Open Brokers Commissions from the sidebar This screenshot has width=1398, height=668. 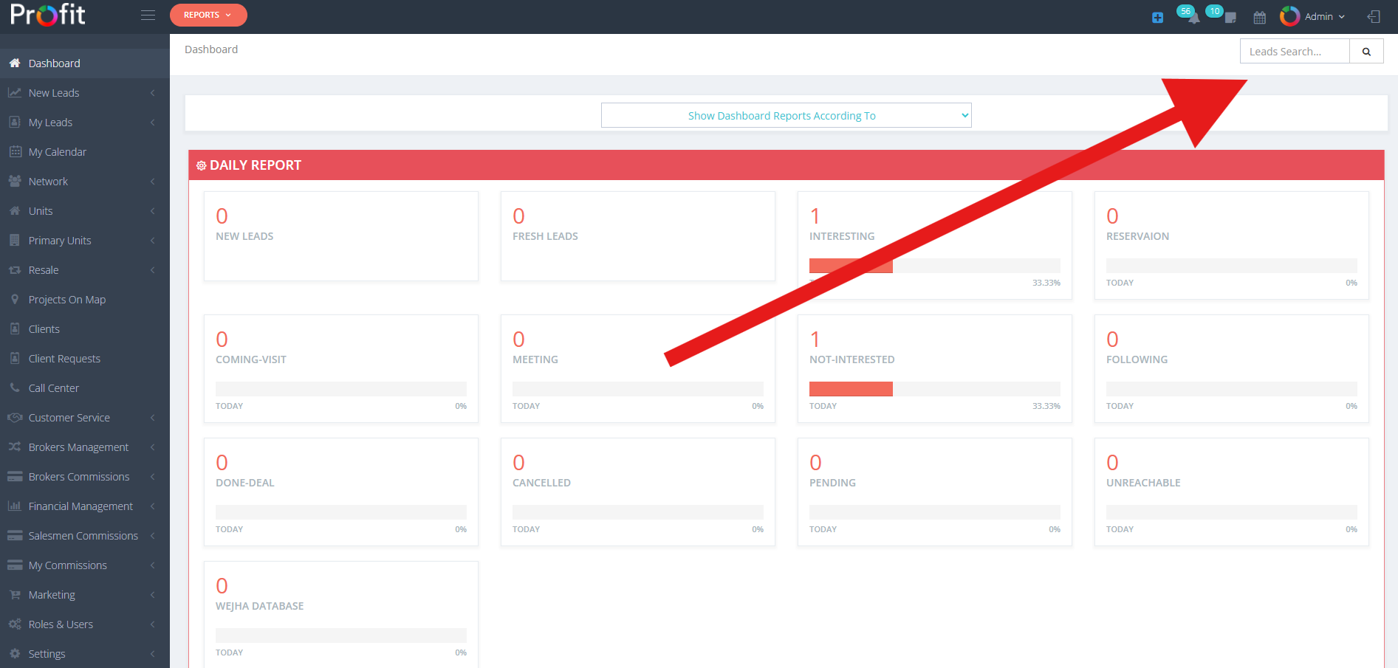tap(80, 476)
